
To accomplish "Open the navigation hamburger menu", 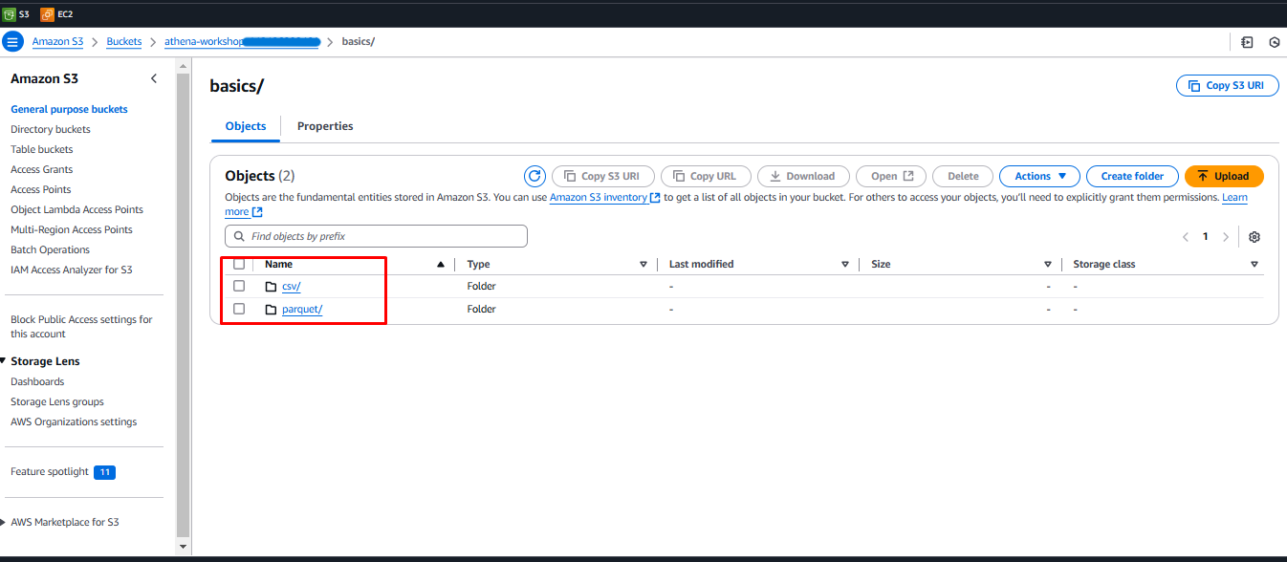I will (12, 41).
